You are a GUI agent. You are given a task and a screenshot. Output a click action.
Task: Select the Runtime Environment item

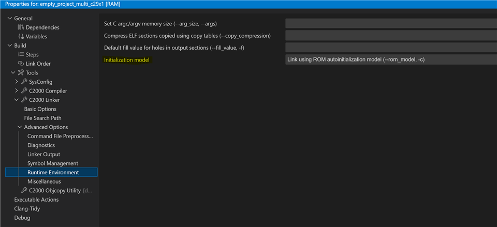click(x=51, y=172)
